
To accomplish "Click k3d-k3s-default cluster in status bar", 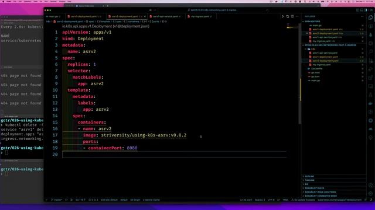I will tap(109, 200).
